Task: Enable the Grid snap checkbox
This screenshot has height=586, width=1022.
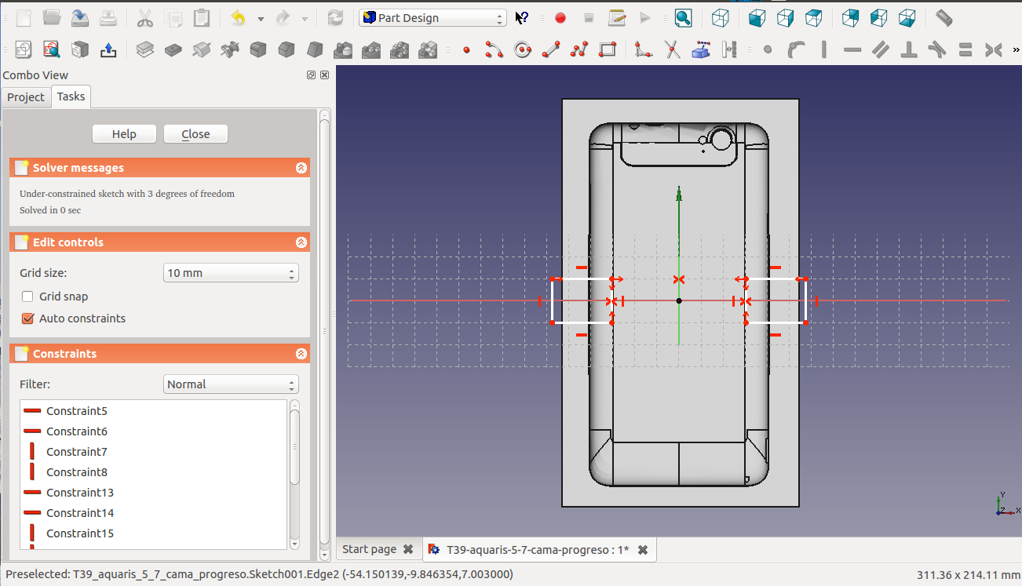Action: pos(28,297)
